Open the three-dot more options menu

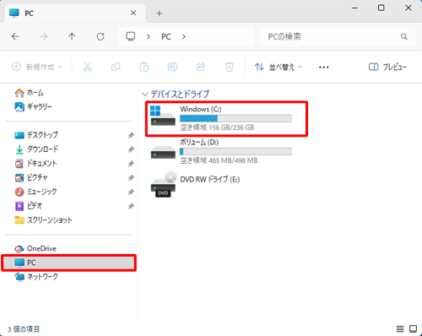point(324,68)
